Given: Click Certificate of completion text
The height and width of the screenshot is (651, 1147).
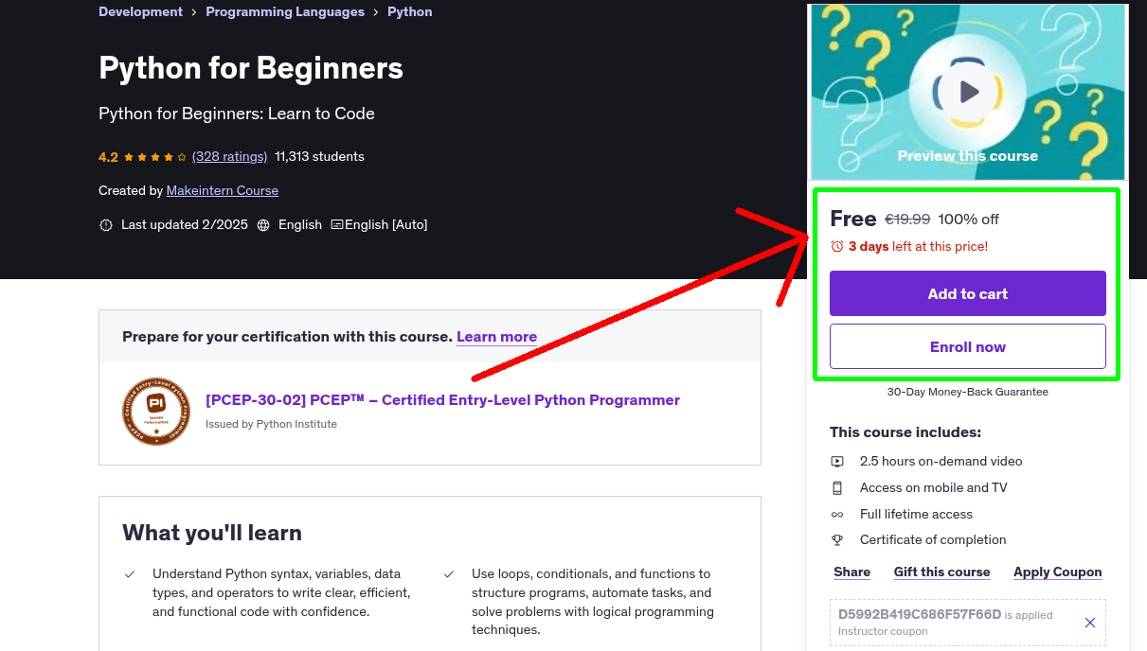Looking at the screenshot, I should 933,540.
